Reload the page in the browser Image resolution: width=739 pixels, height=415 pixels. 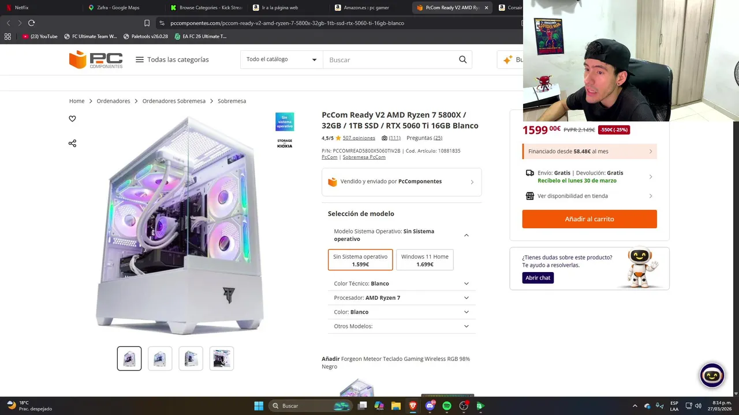pos(31,23)
